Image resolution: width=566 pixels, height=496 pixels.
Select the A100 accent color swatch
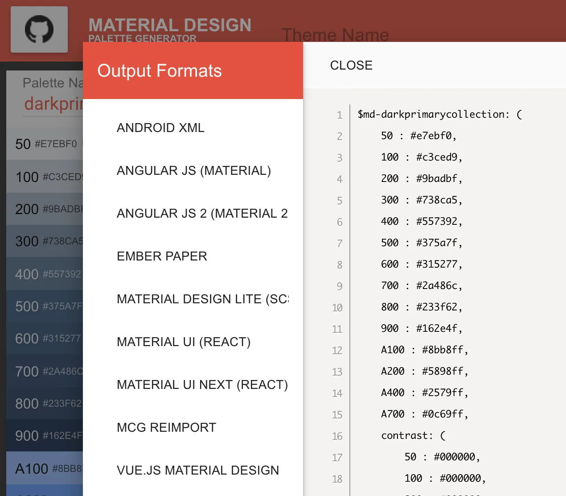[45, 468]
